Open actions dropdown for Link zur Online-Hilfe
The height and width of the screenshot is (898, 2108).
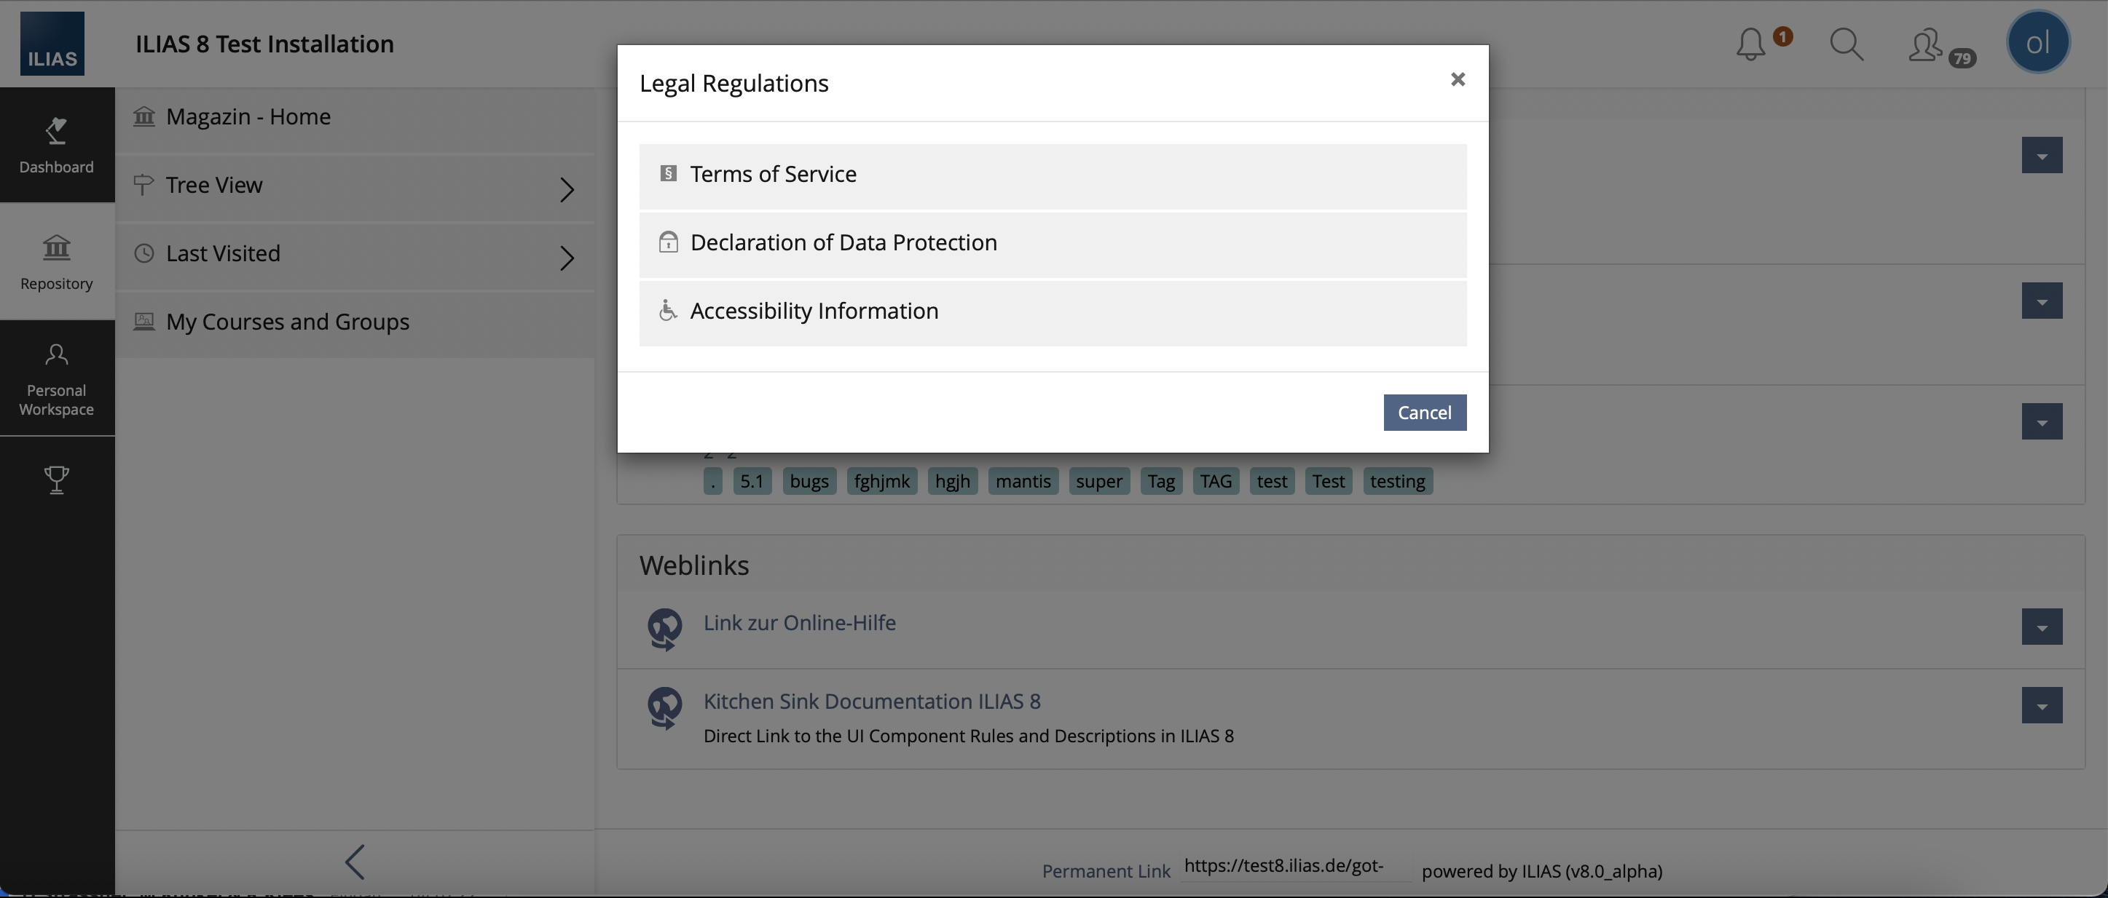tap(2041, 627)
